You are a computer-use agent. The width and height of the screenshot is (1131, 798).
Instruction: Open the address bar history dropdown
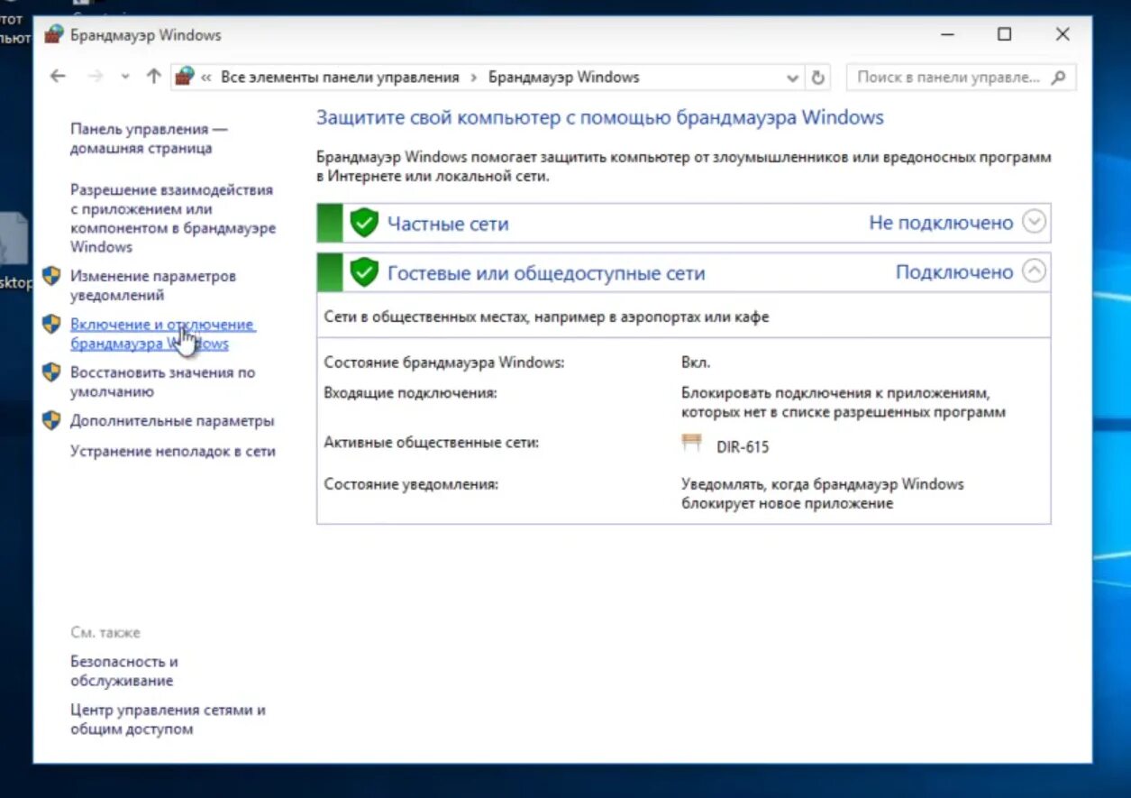point(792,78)
